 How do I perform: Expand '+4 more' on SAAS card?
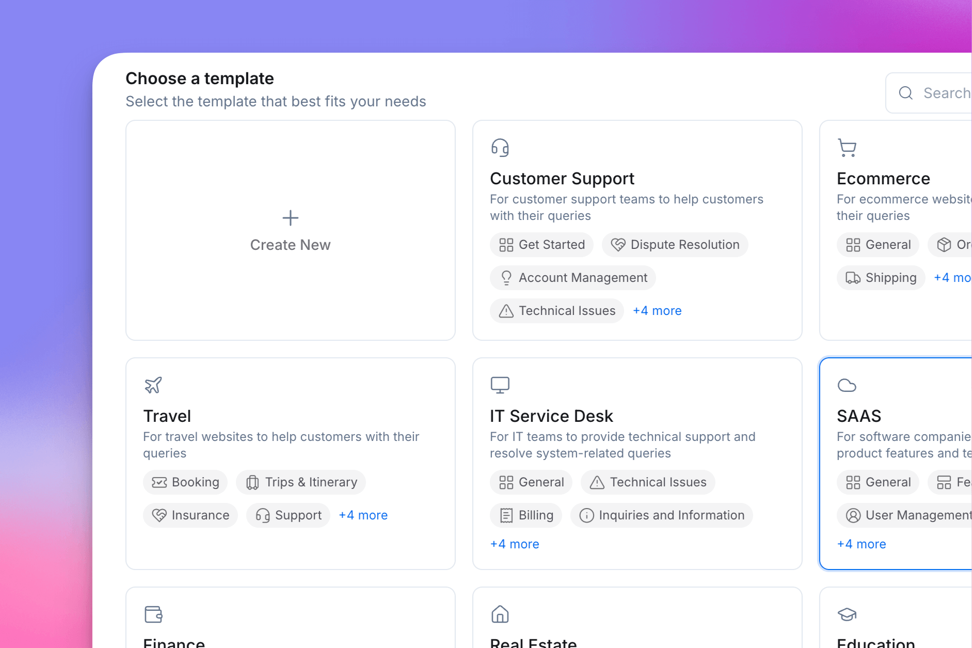(862, 544)
